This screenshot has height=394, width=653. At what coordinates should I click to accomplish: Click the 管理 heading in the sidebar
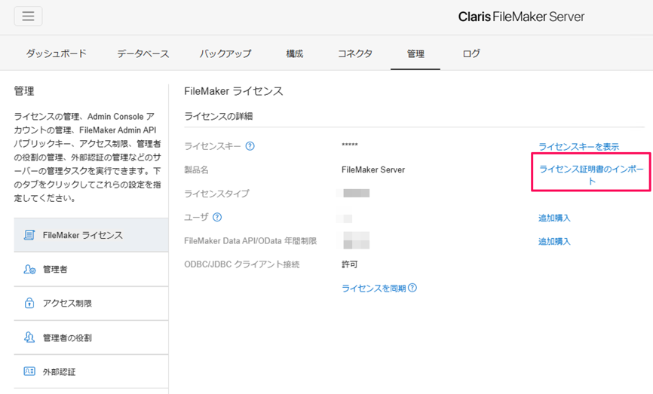pyautogui.click(x=23, y=91)
